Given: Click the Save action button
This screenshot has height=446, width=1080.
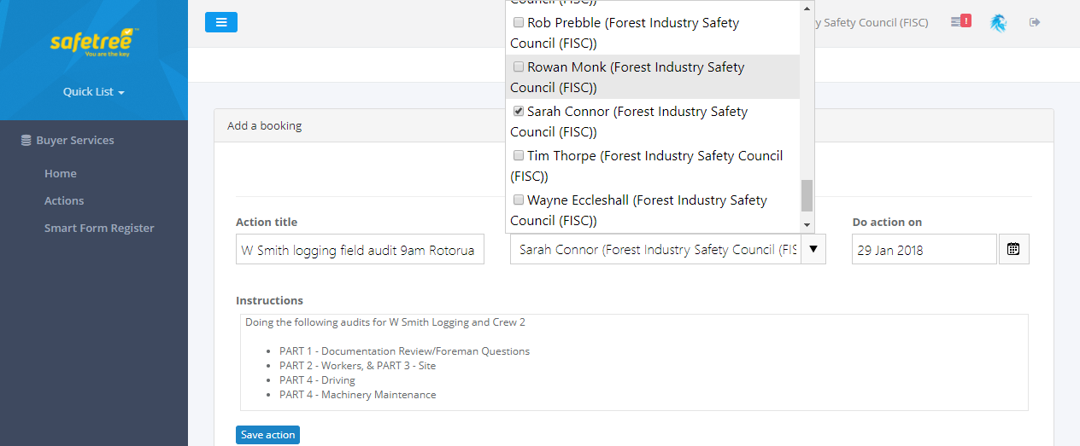Looking at the screenshot, I should [x=267, y=435].
